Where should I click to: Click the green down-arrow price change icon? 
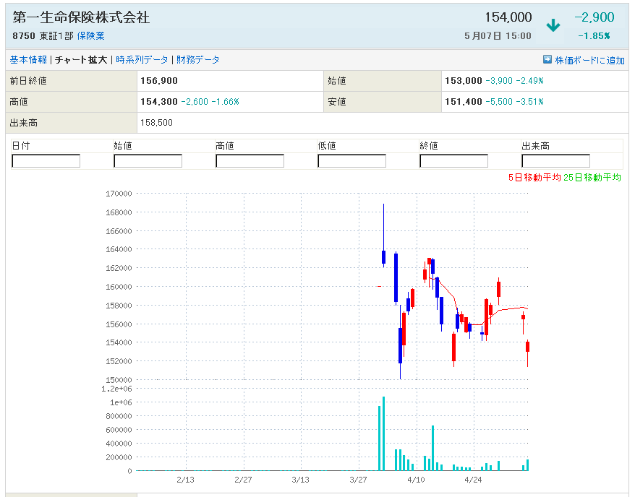point(553,25)
